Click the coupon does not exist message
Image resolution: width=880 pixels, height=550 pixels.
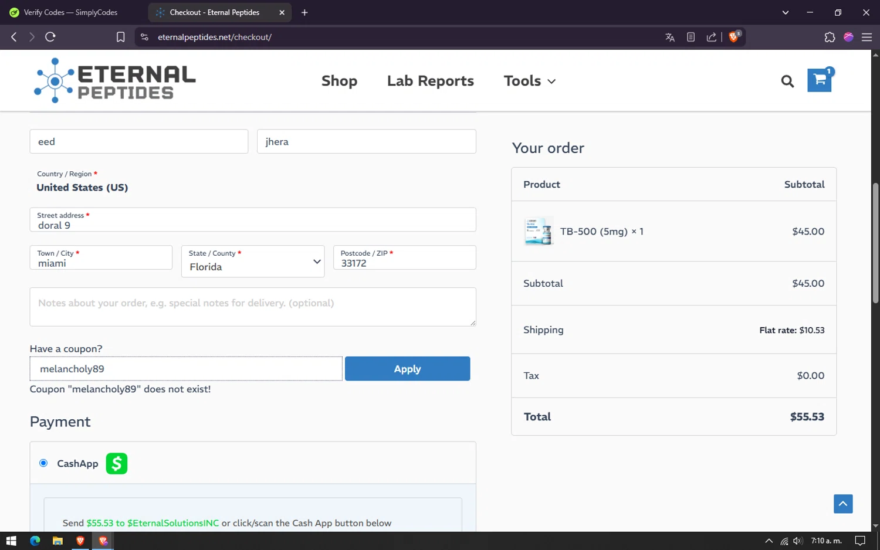coord(120,389)
